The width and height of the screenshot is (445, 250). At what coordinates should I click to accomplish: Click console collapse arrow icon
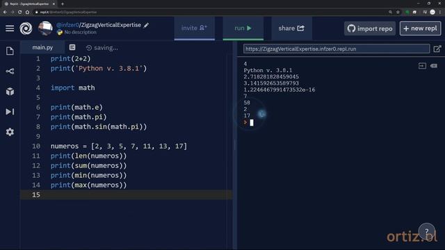[422, 66]
